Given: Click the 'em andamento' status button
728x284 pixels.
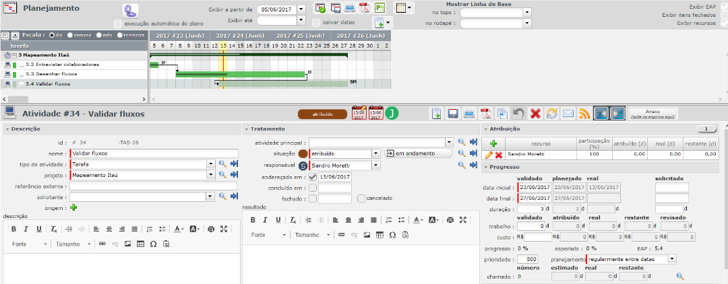Looking at the screenshot, I should pos(418,153).
